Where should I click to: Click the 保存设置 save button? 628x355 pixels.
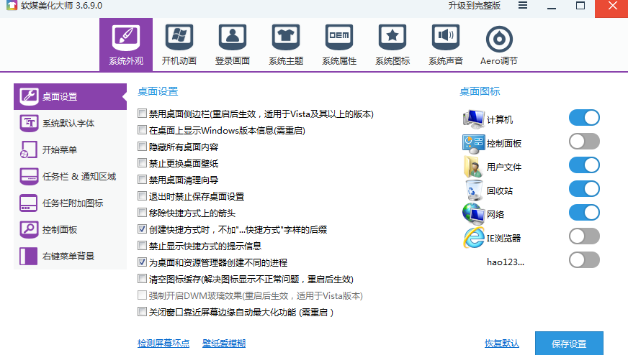point(568,343)
